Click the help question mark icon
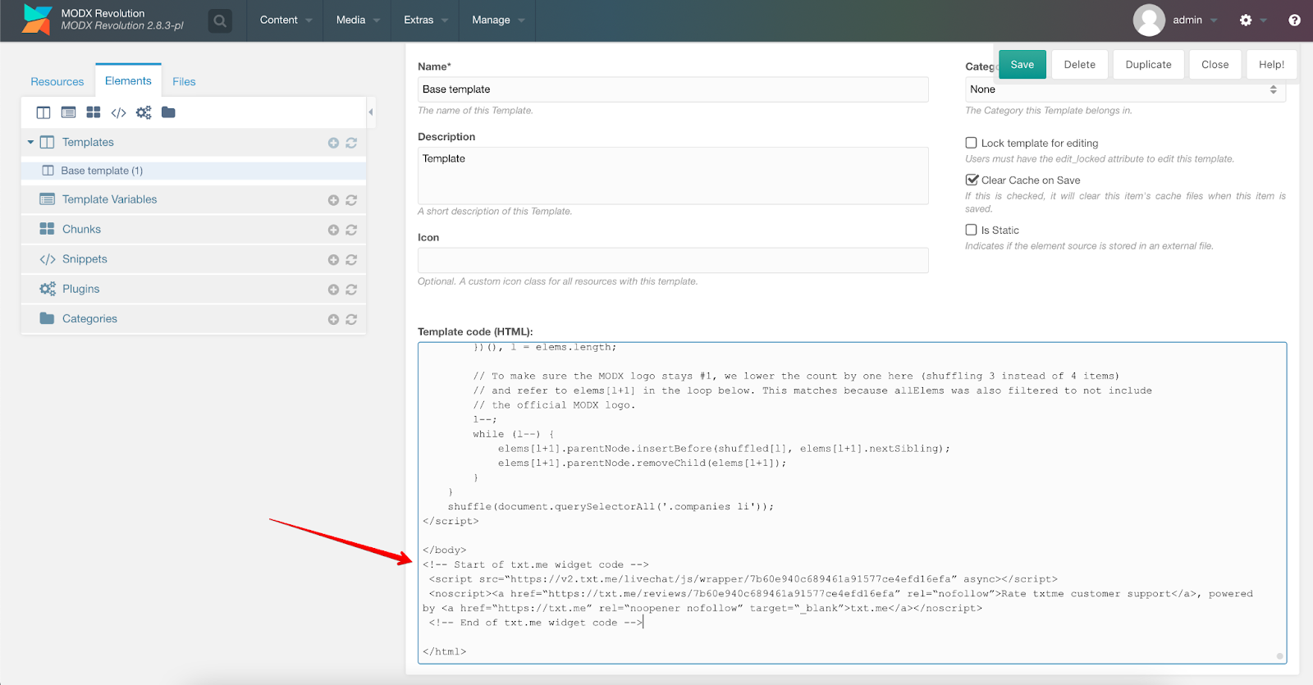 (1294, 21)
